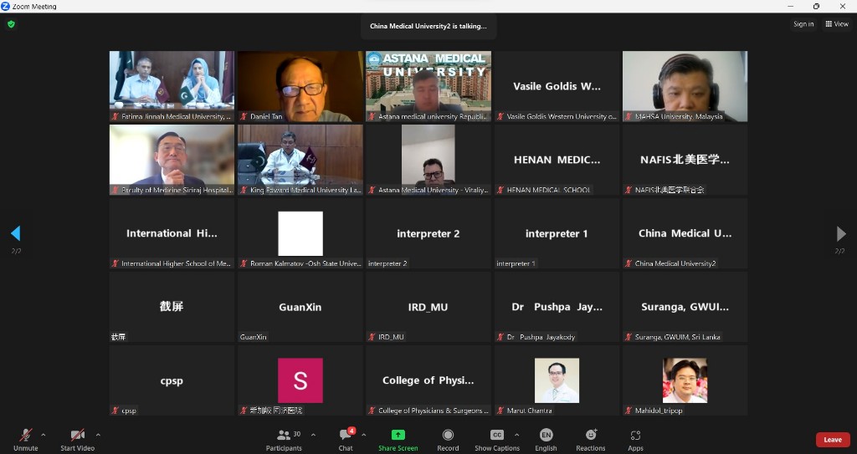Viewport: 857px width, 454px height.
Task: Select Fatima Jinnah Medical University video tile
Action: pos(172,86)
